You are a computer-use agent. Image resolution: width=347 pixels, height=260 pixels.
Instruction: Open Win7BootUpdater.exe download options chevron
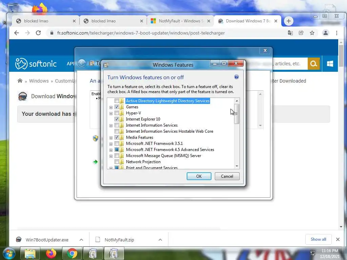point(81,240)
